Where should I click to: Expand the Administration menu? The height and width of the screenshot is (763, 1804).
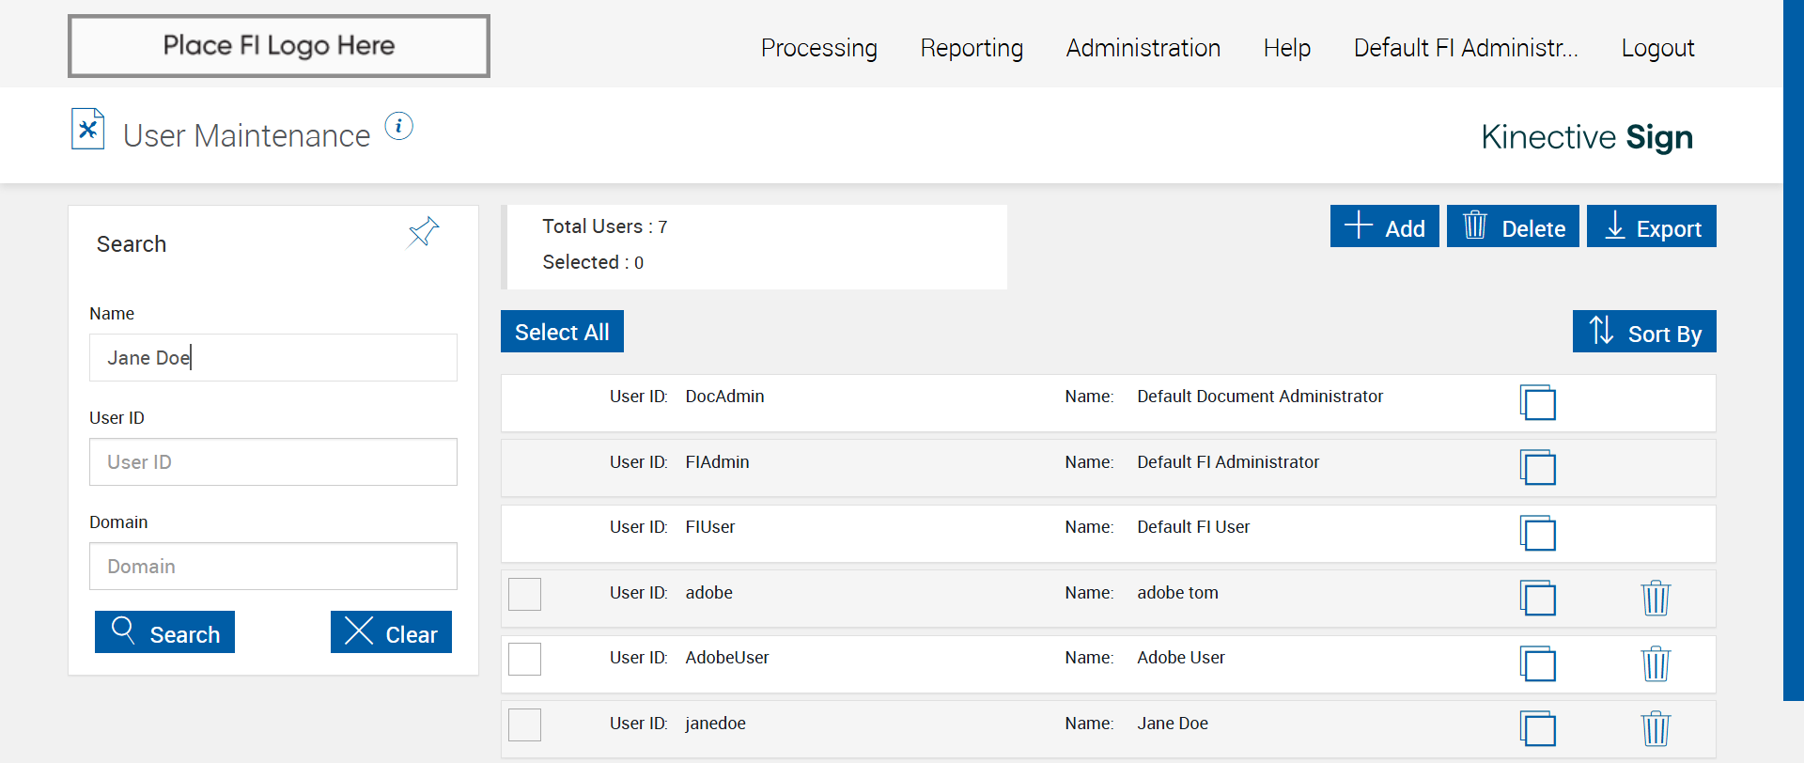point(1143,48)
